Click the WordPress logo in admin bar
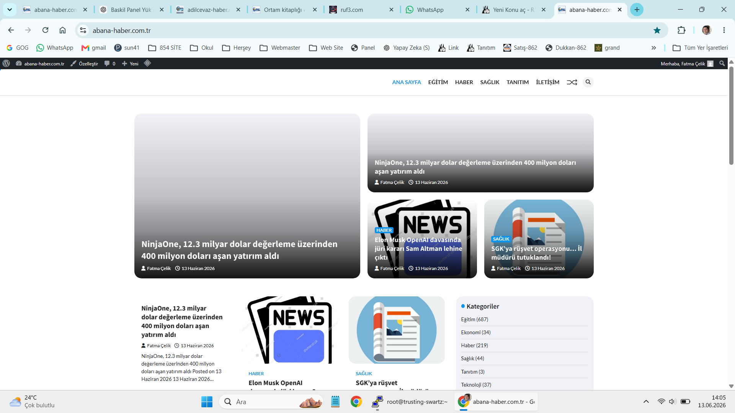This screenshot has width=735, height=413. 6,63
